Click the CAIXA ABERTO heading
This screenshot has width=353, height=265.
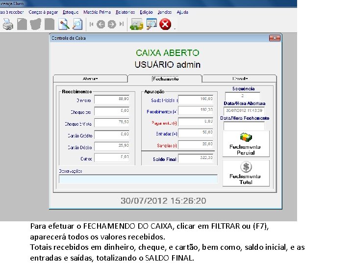[168, 53]
